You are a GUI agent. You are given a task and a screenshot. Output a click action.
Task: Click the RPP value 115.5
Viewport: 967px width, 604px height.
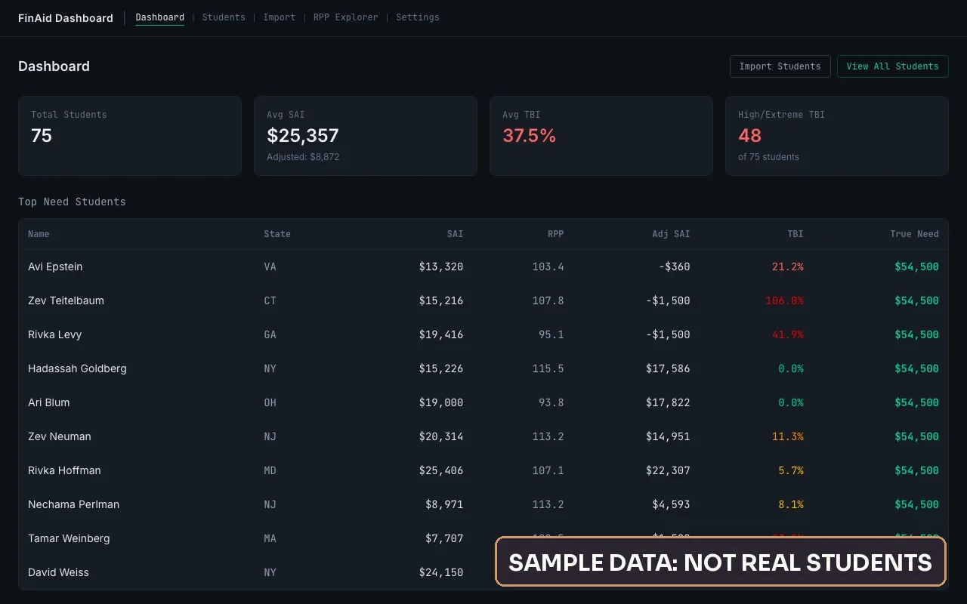click(x=548, y=368)
